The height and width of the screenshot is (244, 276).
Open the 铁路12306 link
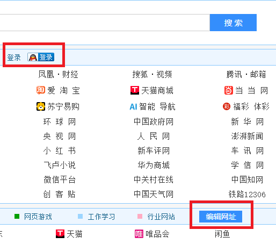(247, 194)
